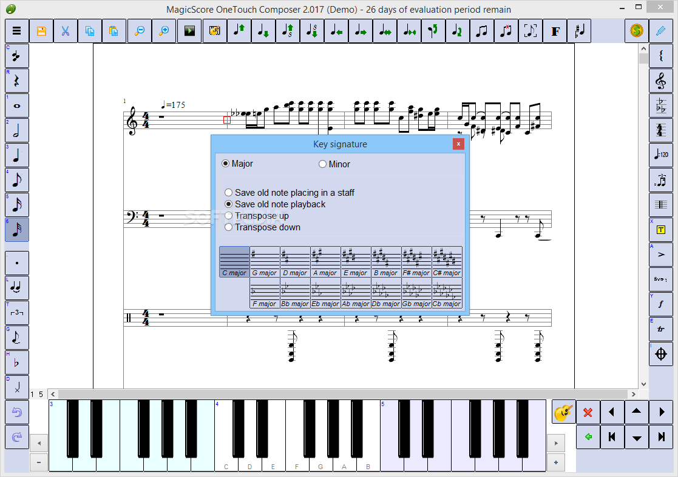
Task: Close the Key signature dialog
Action: tap(458, 144)
